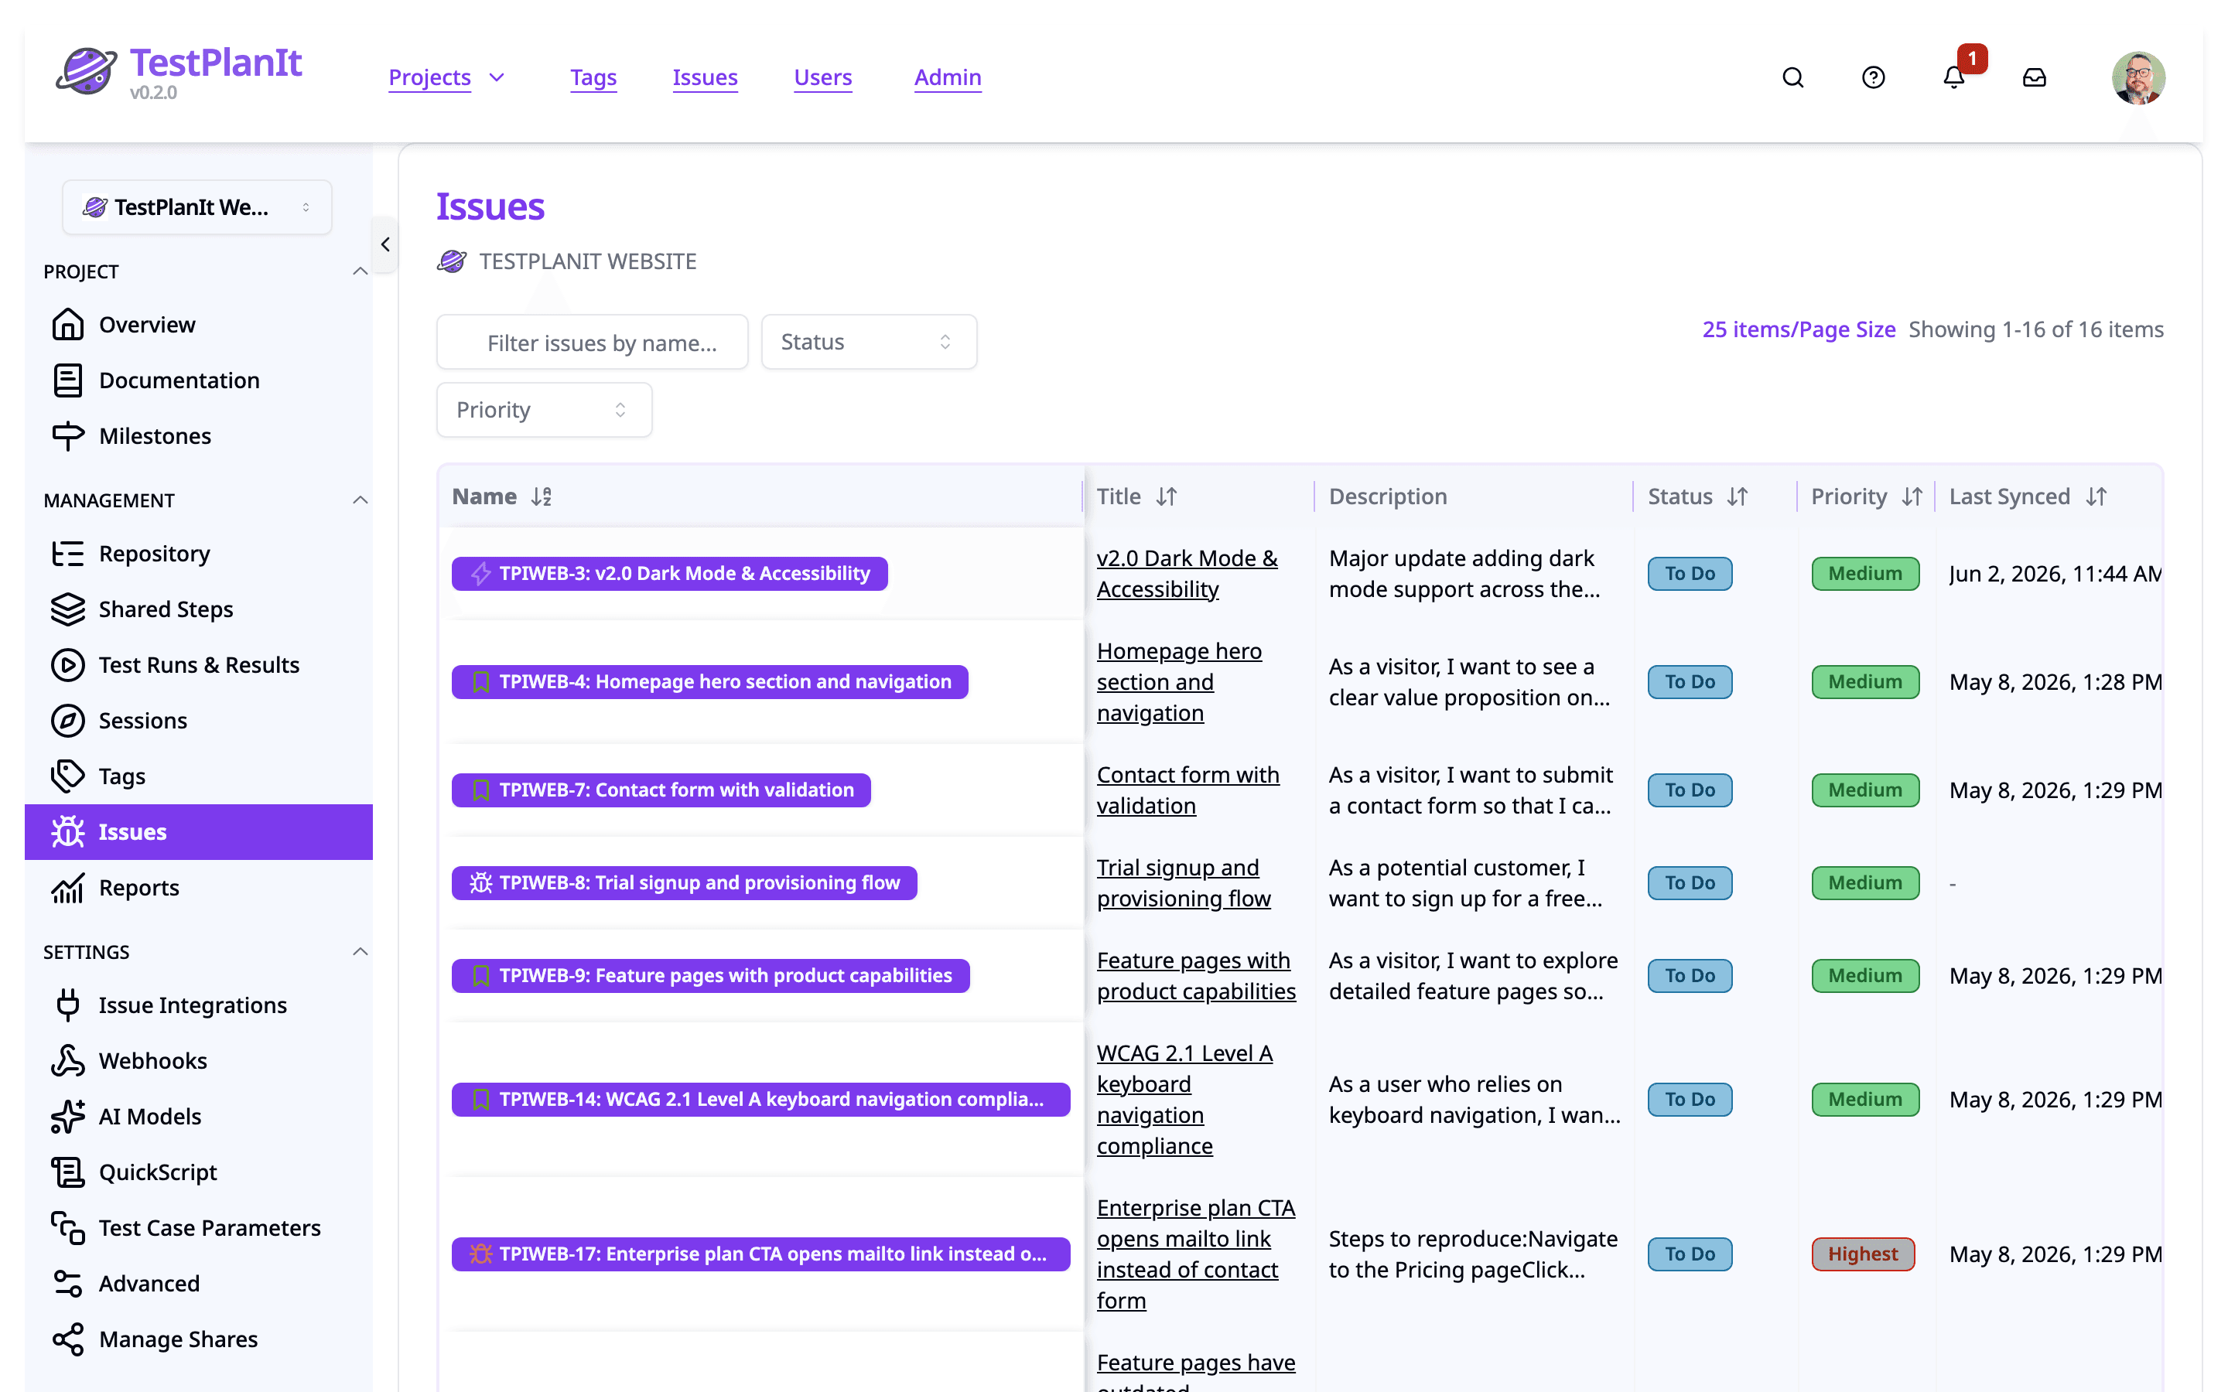This screenshot has height=1392, width=2228.
Task: Sort by the Status column icon
Action: tap(1738, 497)
